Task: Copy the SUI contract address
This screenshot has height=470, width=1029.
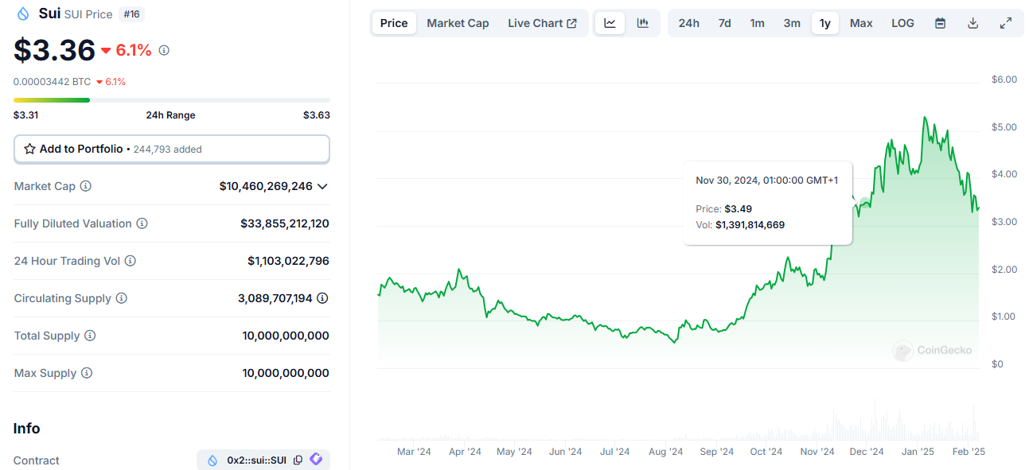Action: pos(298,460)
